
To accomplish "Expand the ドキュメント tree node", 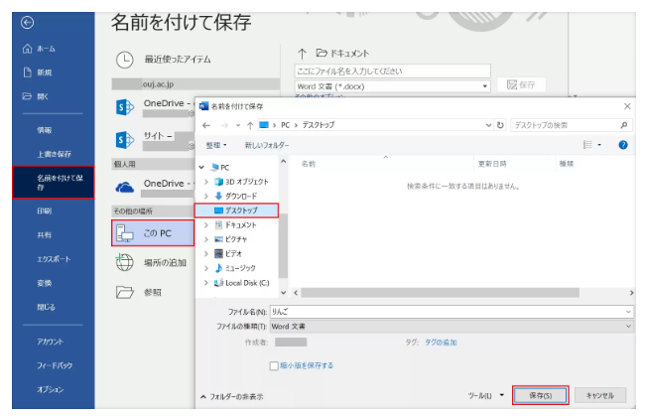I will (x=205, y=225).
